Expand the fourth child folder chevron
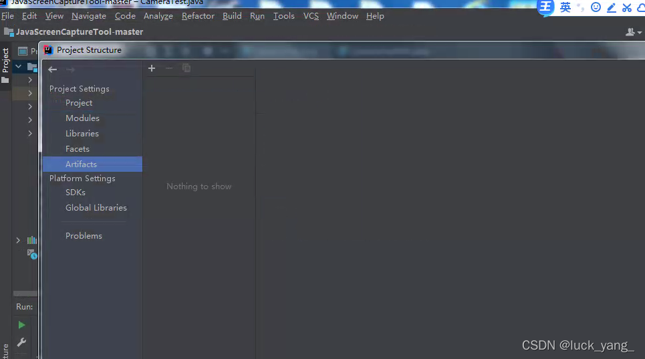 tap(30, 120)
